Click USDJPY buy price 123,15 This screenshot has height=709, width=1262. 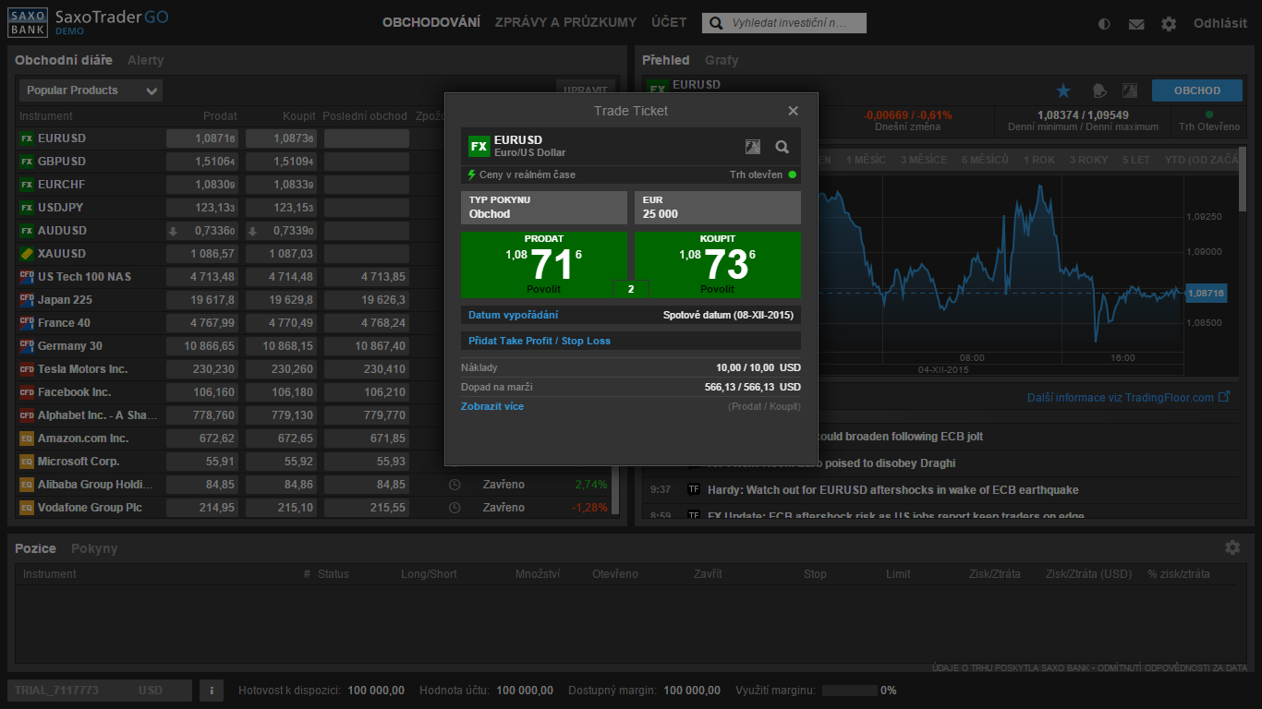[x=282, y=208]
